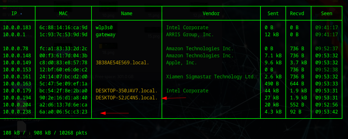348x139 pixels.
Task: Select the Seen column header
Action: tap(327, 13)
